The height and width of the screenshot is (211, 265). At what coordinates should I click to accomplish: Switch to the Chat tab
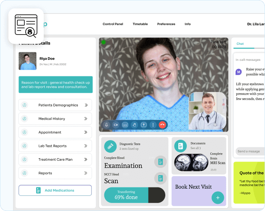coord(240,44)
